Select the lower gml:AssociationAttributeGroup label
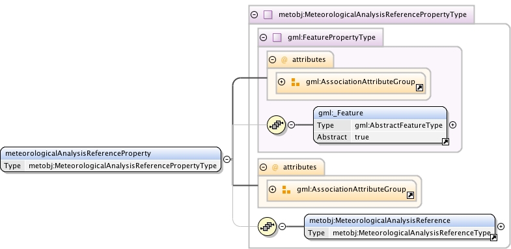Image resolution: width=511 pixels, height=249 pixels. pyautogui.click(x=352, y=189)
